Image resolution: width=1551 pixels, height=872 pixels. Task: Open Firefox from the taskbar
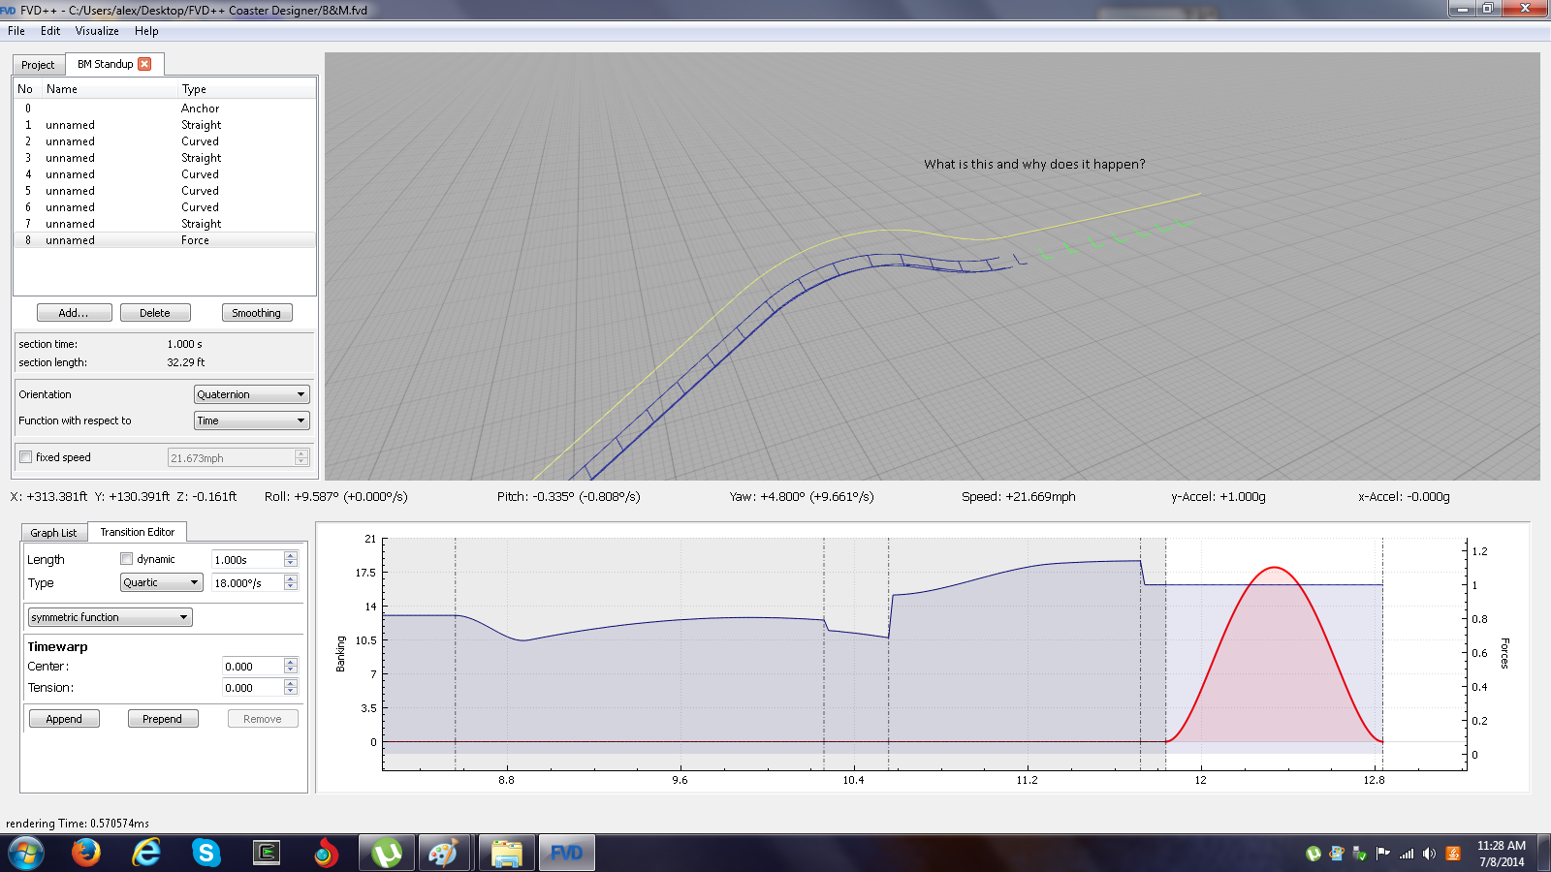[x=86, y=853]
